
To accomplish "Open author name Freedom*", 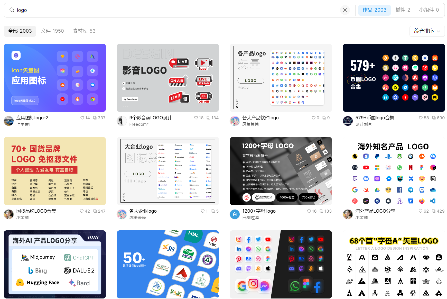I will coord(139,124).
